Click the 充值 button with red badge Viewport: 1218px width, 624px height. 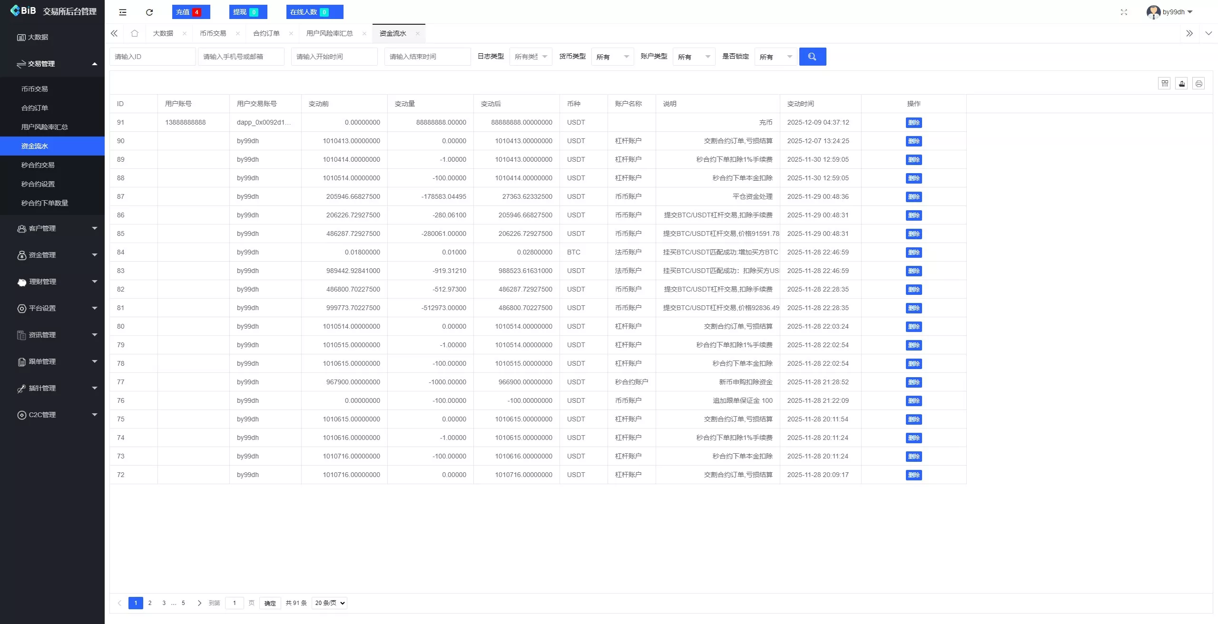click(191, 12)
